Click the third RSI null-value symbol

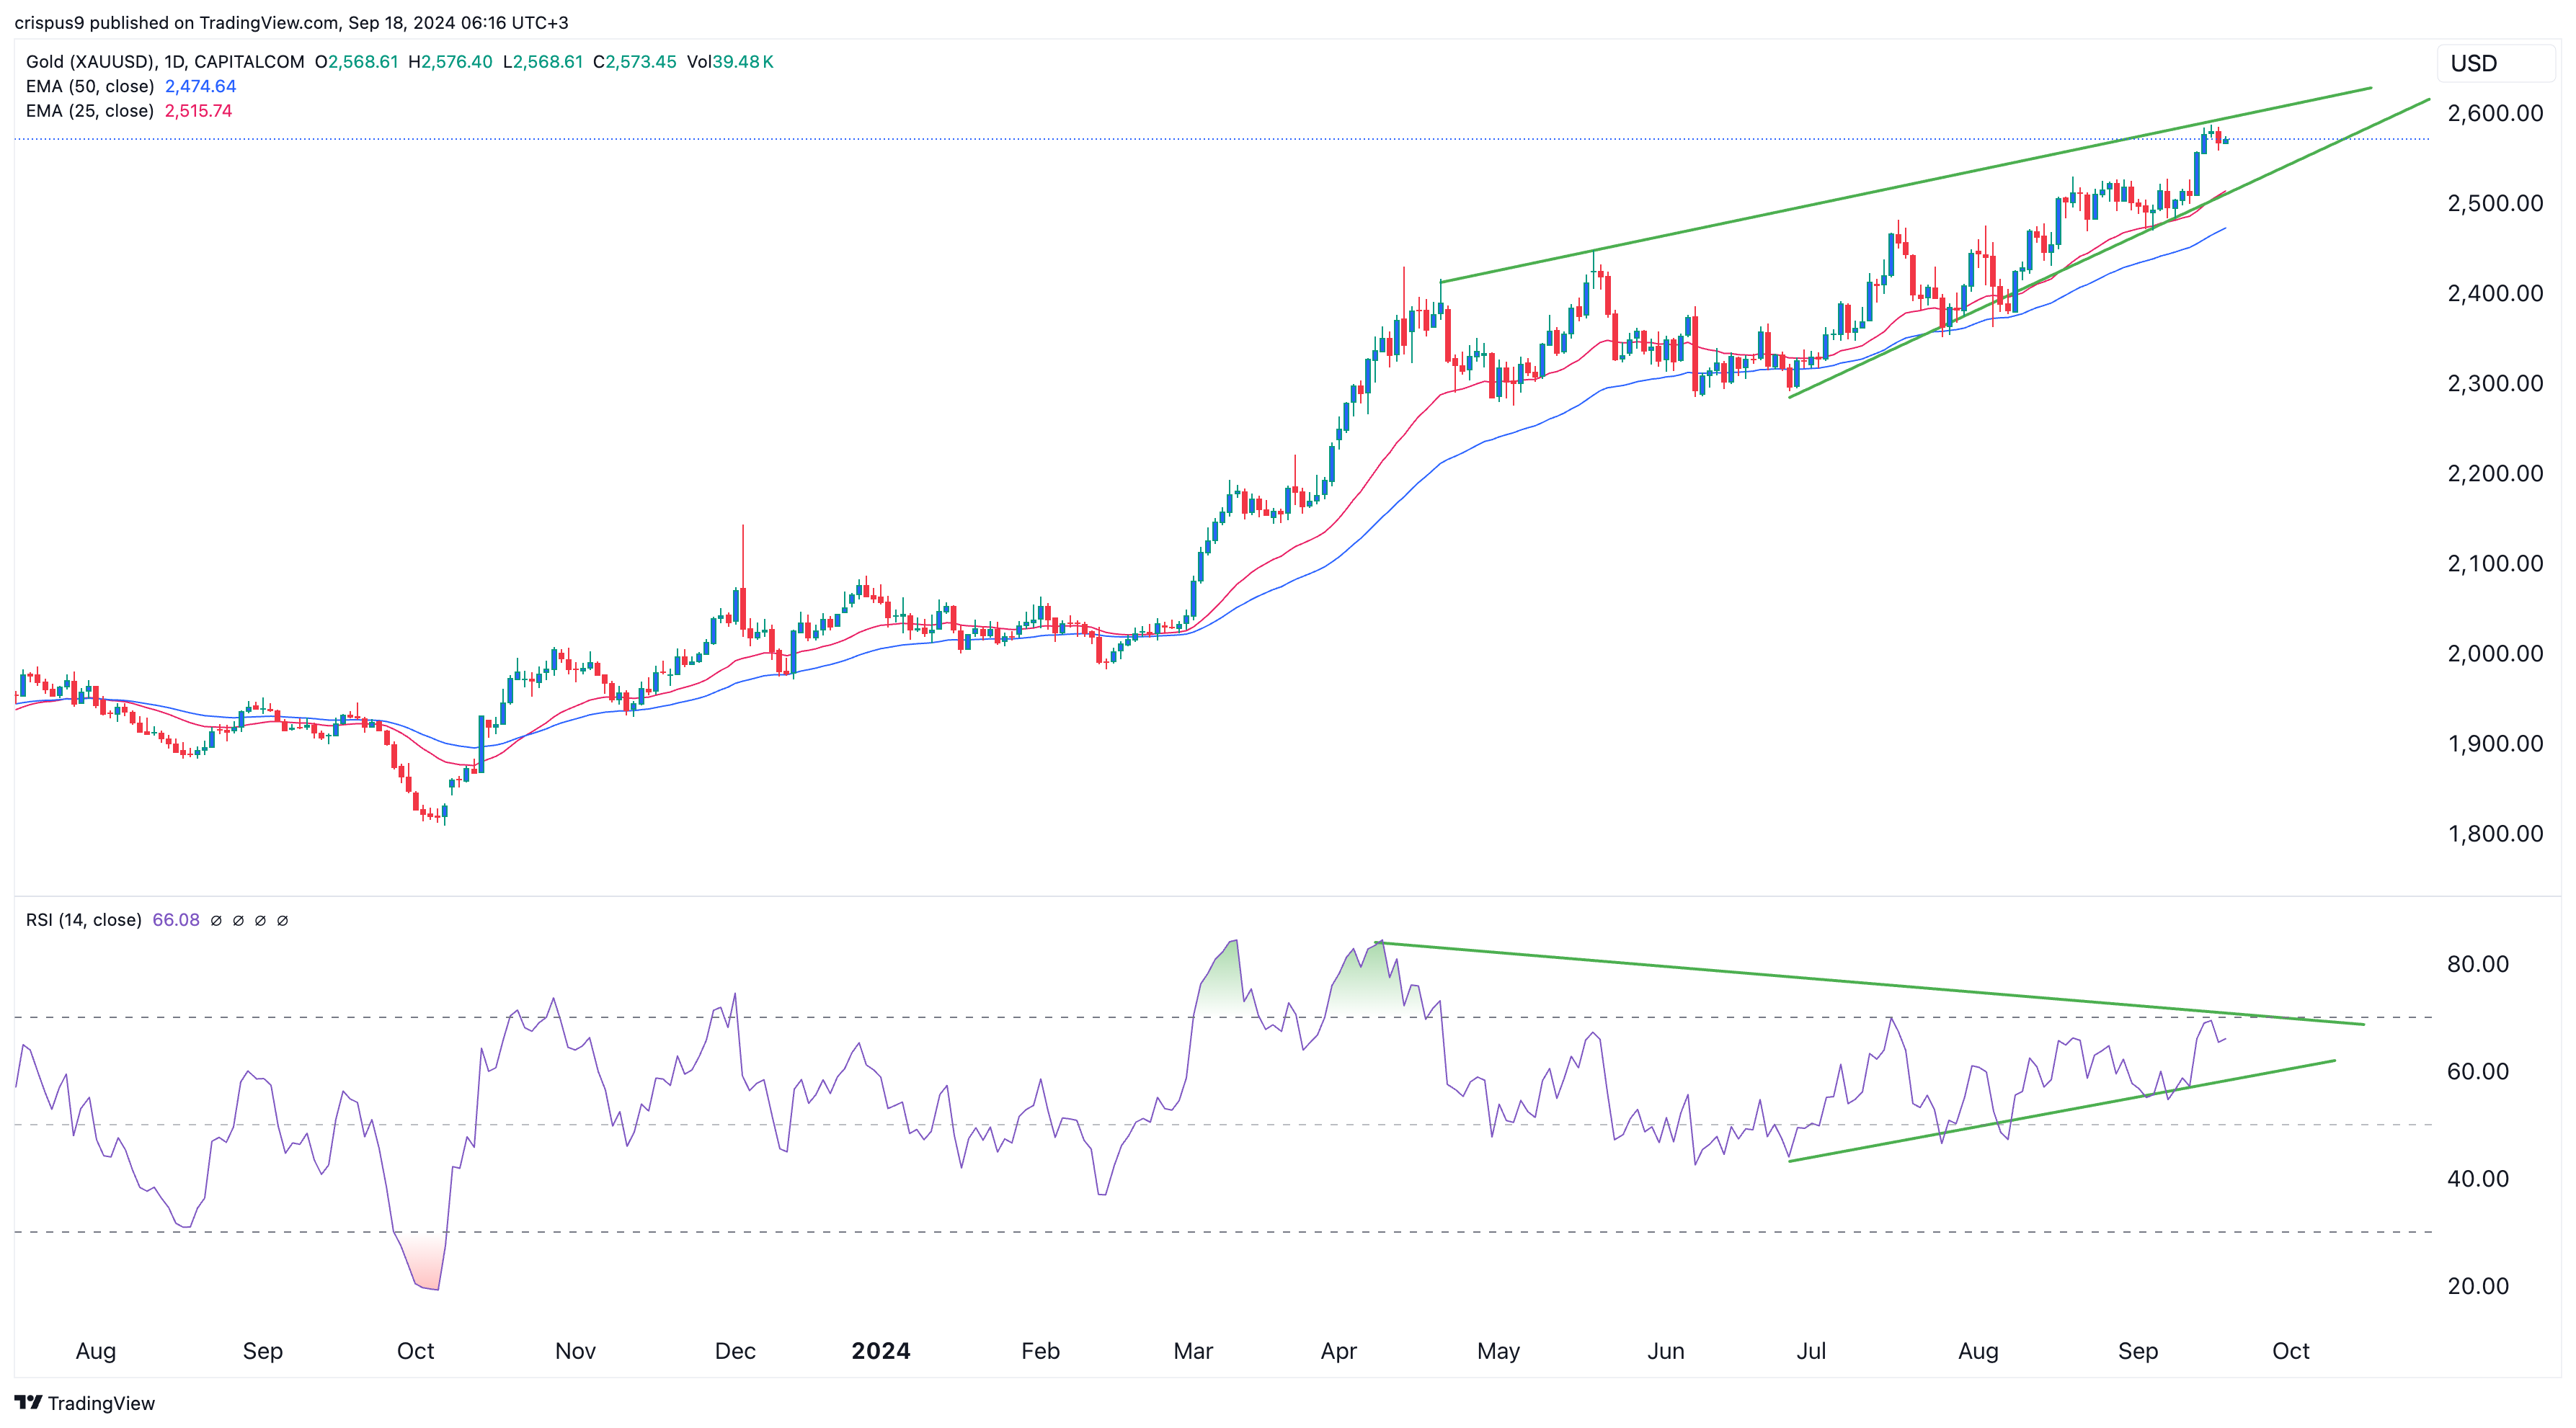pyautogui.click(x=260, y=920)
